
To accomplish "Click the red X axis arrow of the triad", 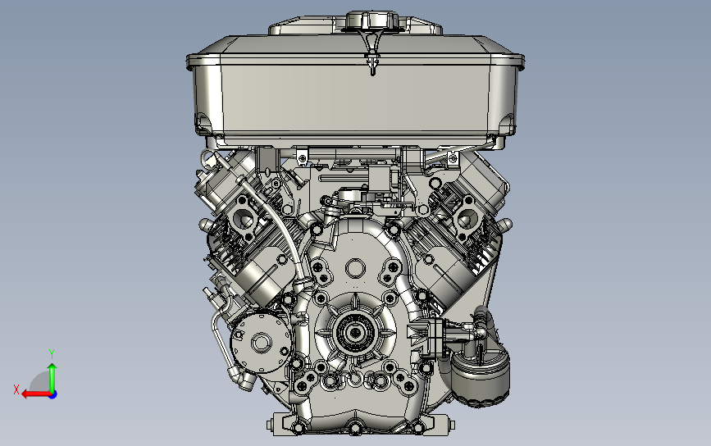I will coord(36,394).
